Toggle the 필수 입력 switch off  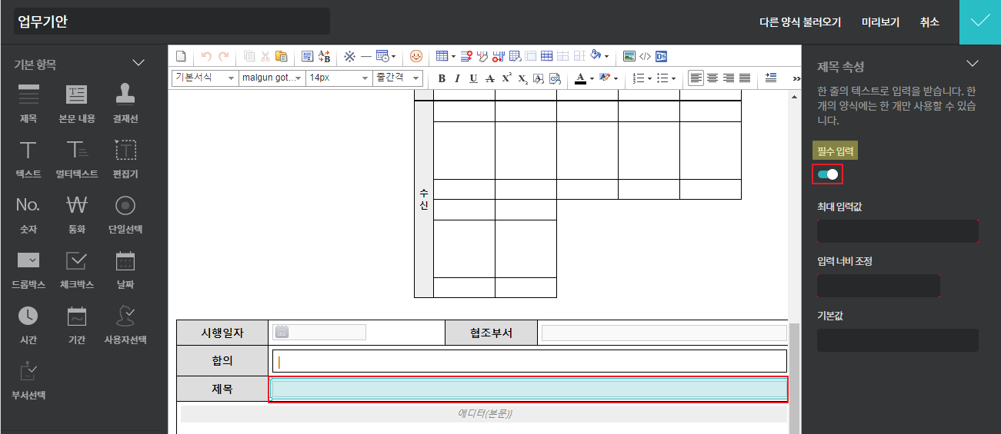(x=828, y=174)
